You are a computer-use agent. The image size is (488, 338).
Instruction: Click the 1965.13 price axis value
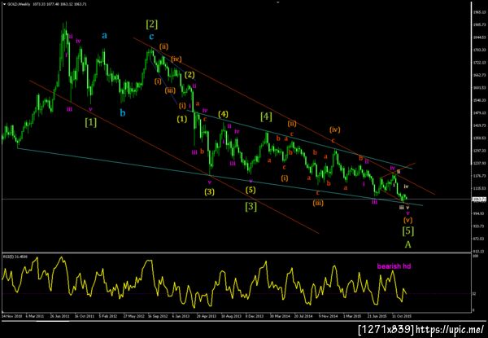(x=478, y=12)
